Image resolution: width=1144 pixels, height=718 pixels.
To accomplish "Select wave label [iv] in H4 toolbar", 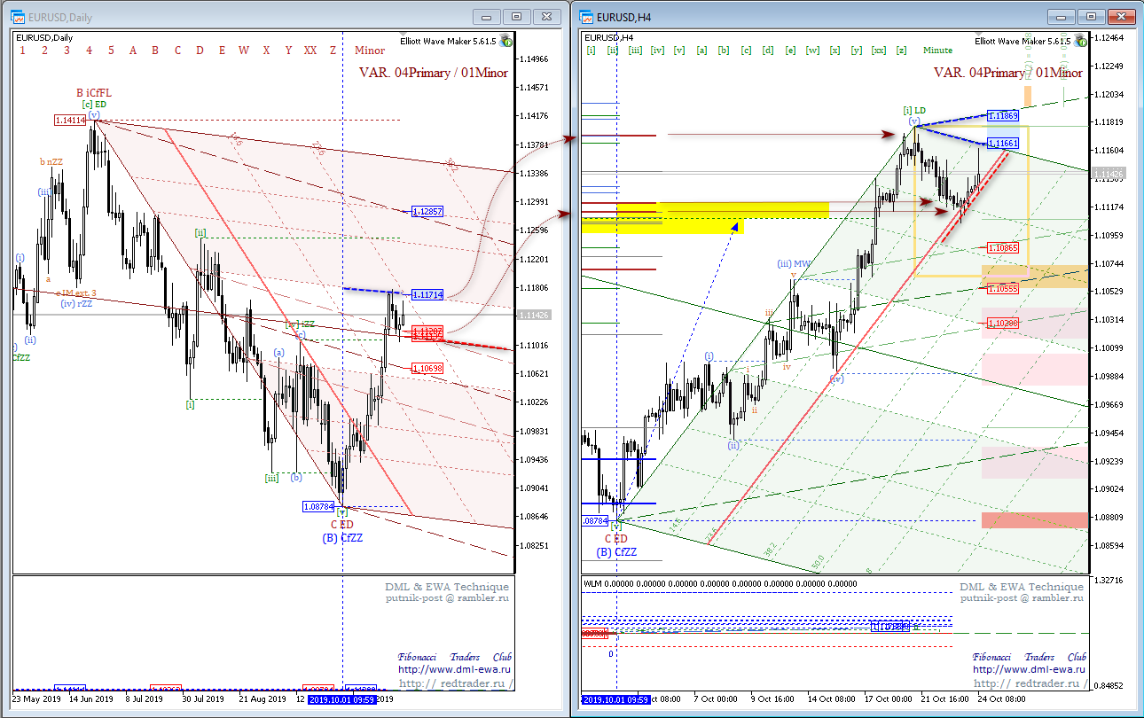I will [x=657, y=51].
